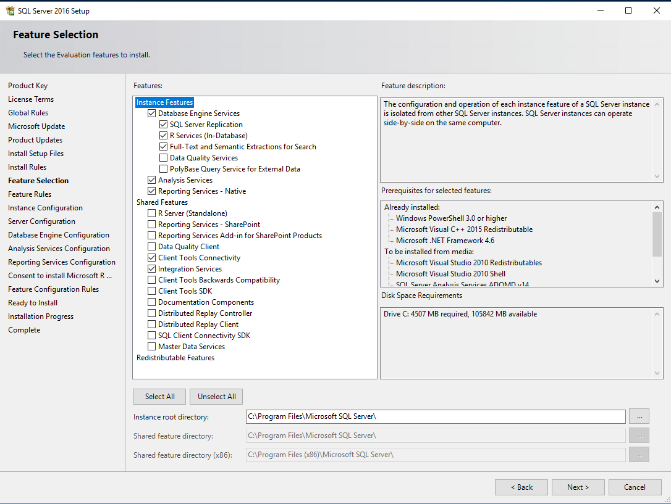Open the Product Key step
The height and width of the screenshot is (504, 671).
(x=28, y=86)
